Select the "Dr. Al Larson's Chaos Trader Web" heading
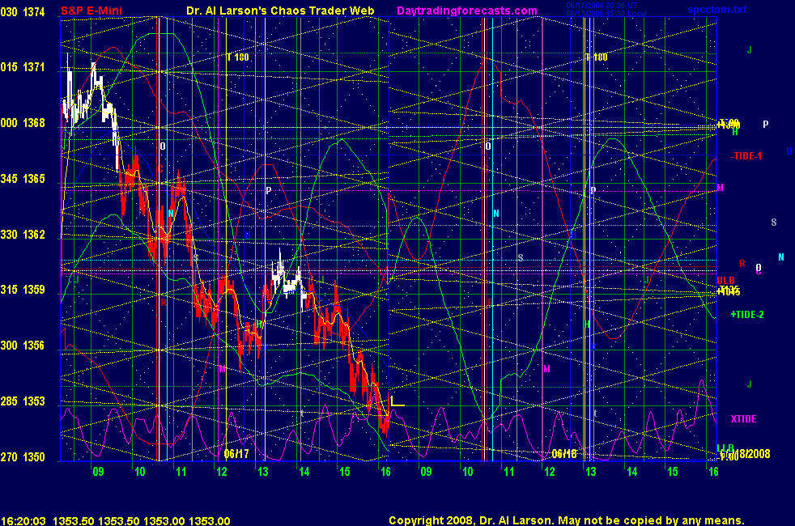The height and width of the screenshot is (526, 795). [280, 11]
